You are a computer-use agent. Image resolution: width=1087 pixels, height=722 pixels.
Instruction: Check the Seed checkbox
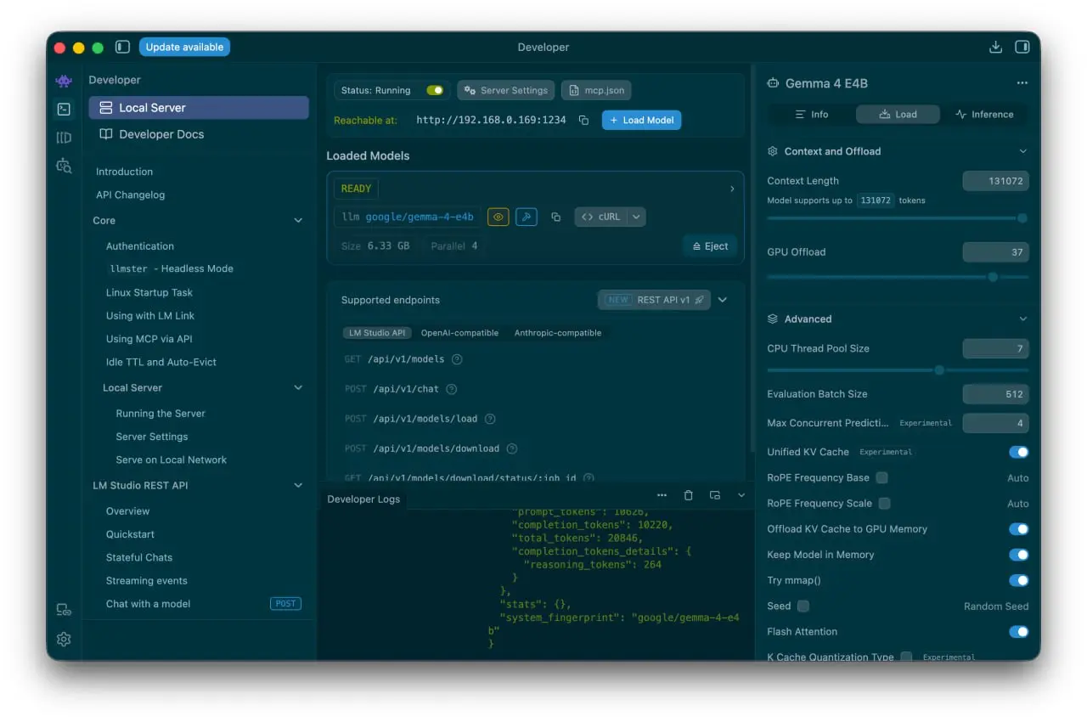803,606
